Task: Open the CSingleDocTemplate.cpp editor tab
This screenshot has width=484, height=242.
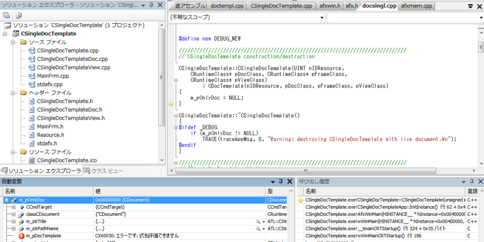Action: [x=282, y=6]
